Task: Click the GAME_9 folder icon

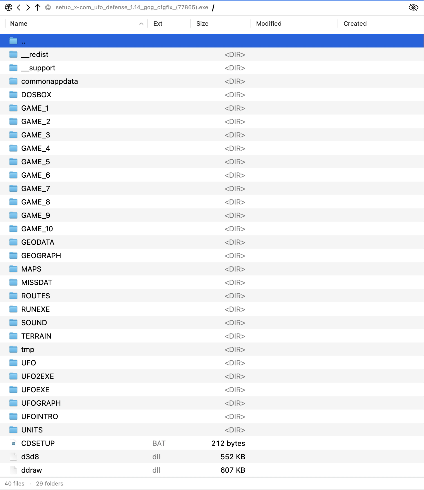Action: [13, 215]
